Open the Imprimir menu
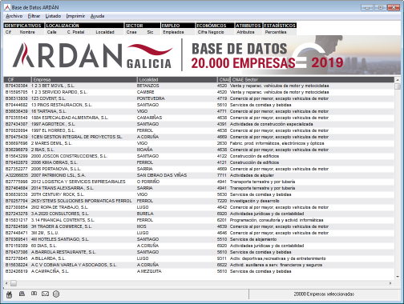This screenshot has height=304, width=404. pyautogui.click(x=75, y=16)
